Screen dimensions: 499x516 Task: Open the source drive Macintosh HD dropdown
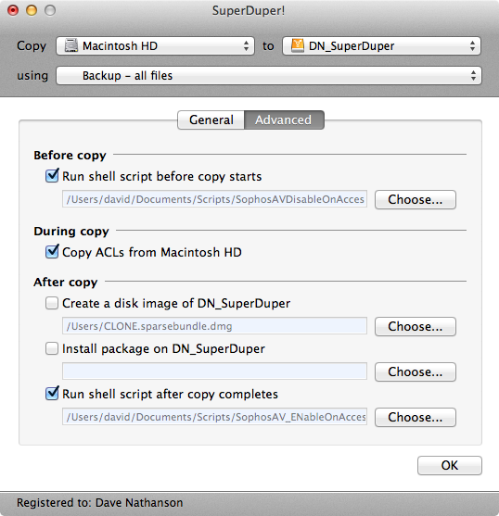tap(155, 45)
